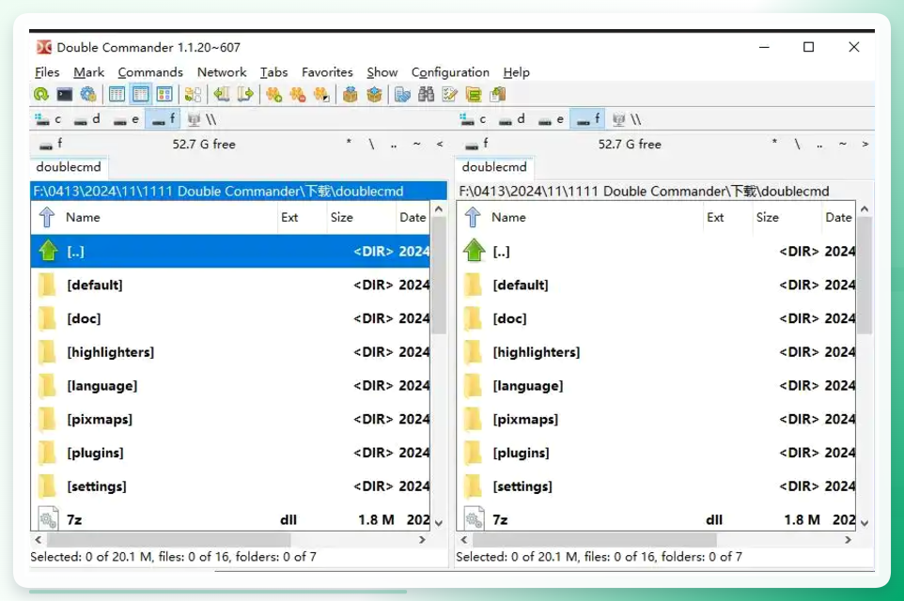Select drive e in left panel
904x601 pixels.
[126, 119]
